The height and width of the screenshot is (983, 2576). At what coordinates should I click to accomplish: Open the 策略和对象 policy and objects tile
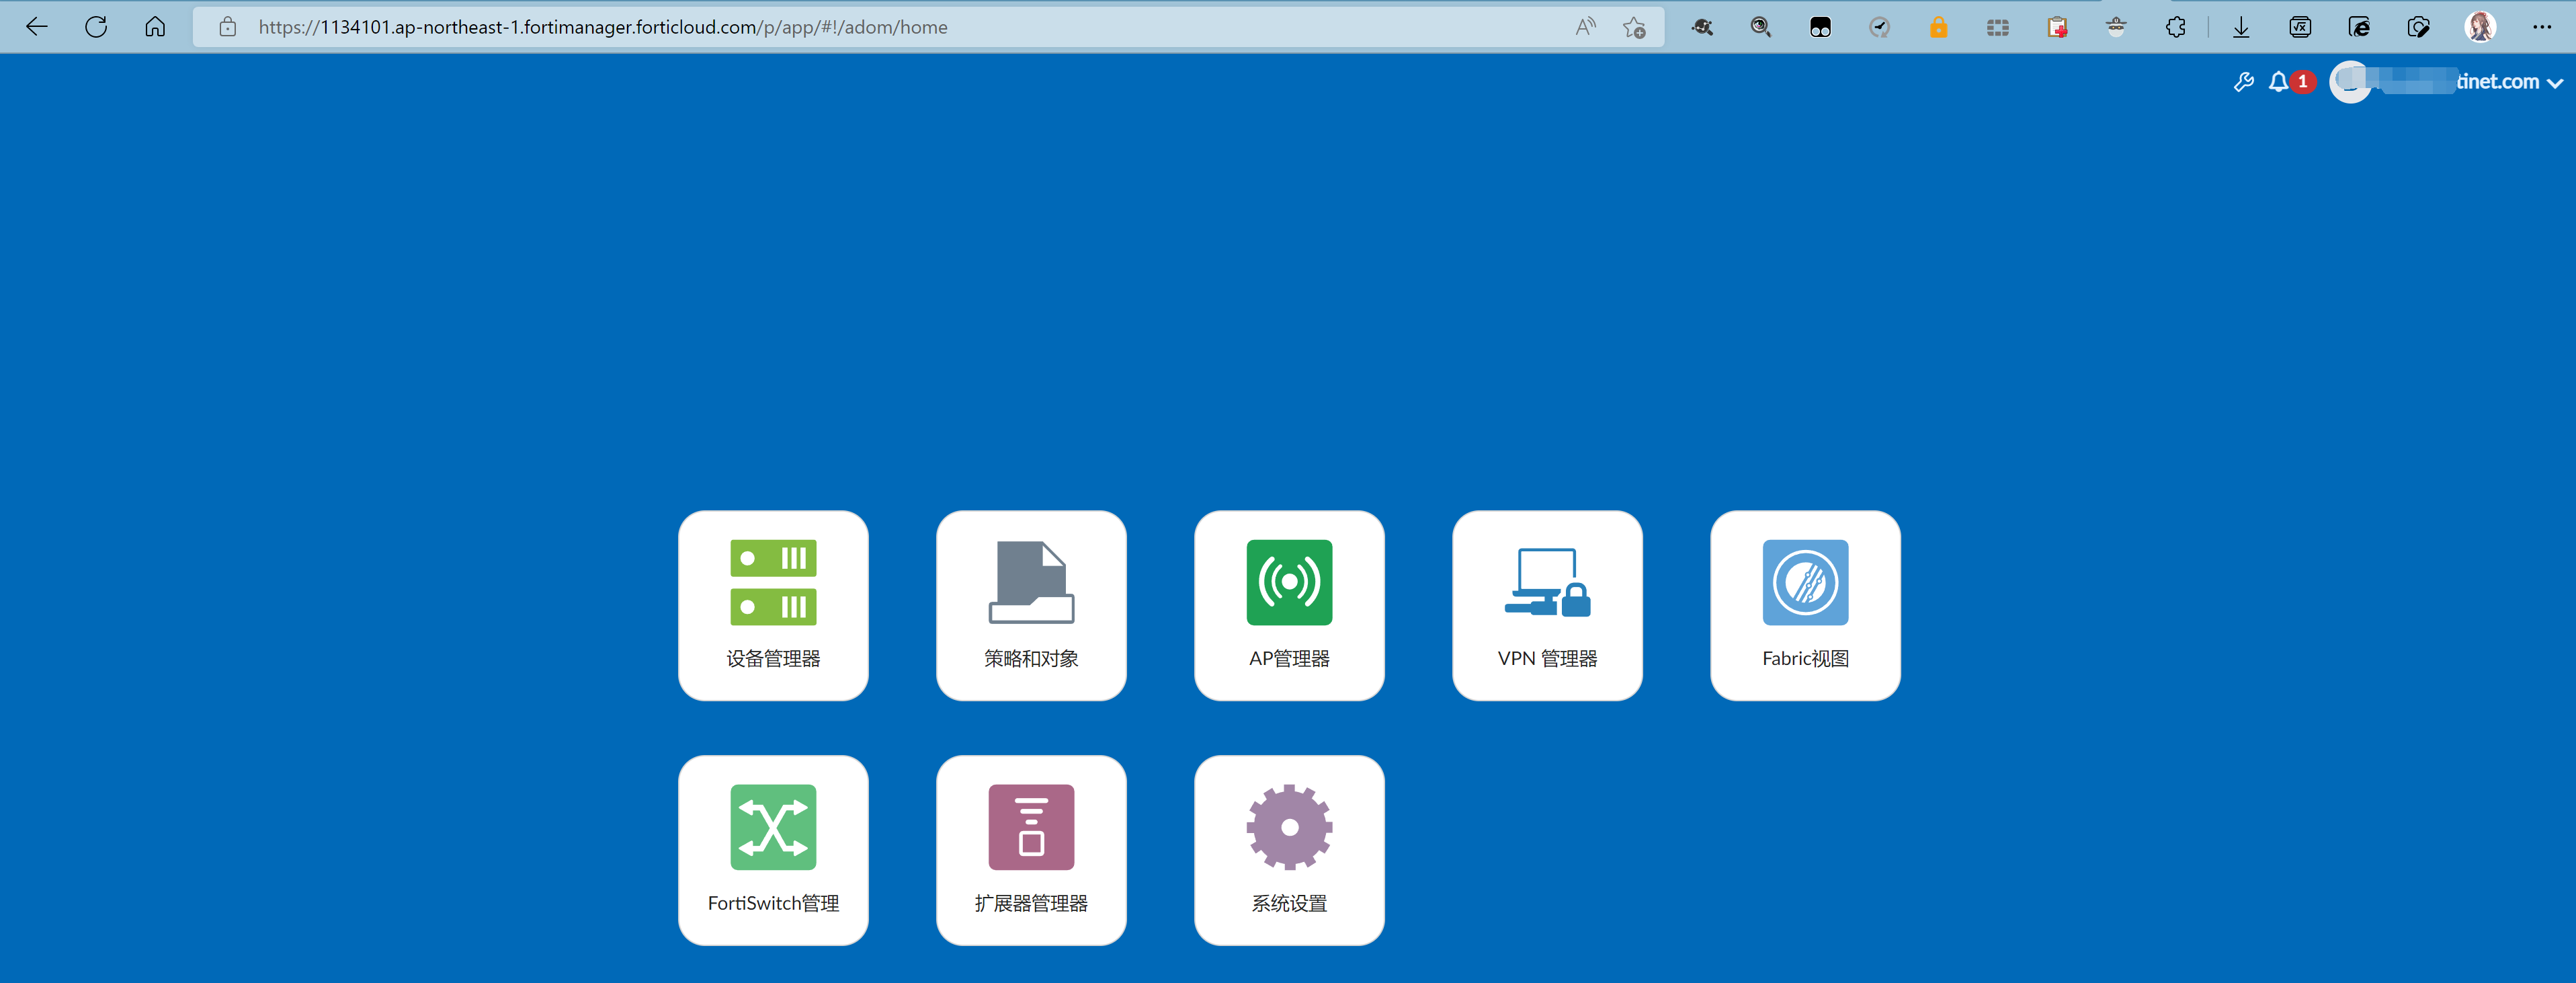tap(1031, 605)
